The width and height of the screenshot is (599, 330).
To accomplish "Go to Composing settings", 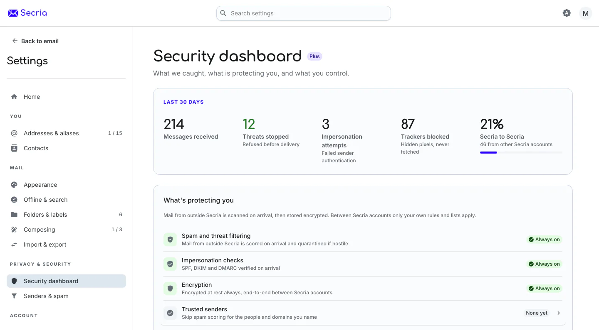I will (x=67, y=230).
